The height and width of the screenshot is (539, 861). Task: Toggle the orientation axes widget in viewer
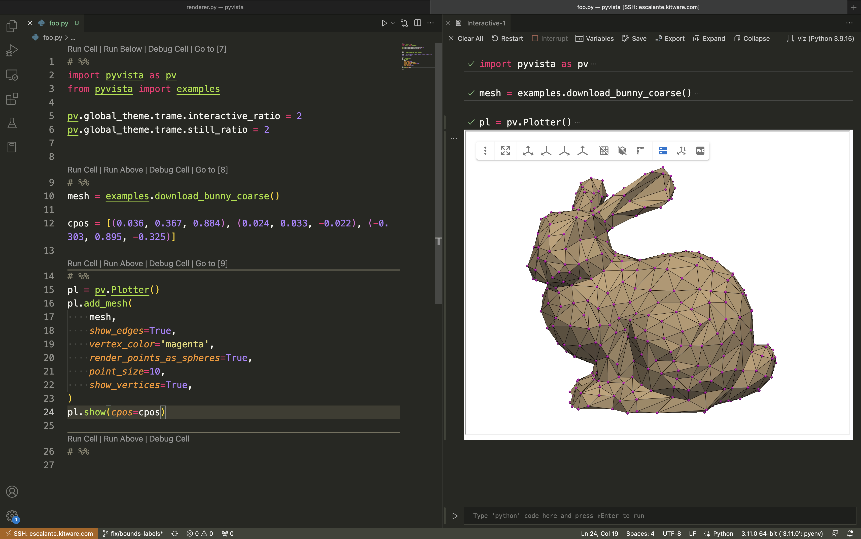click(x=681, y=151)
